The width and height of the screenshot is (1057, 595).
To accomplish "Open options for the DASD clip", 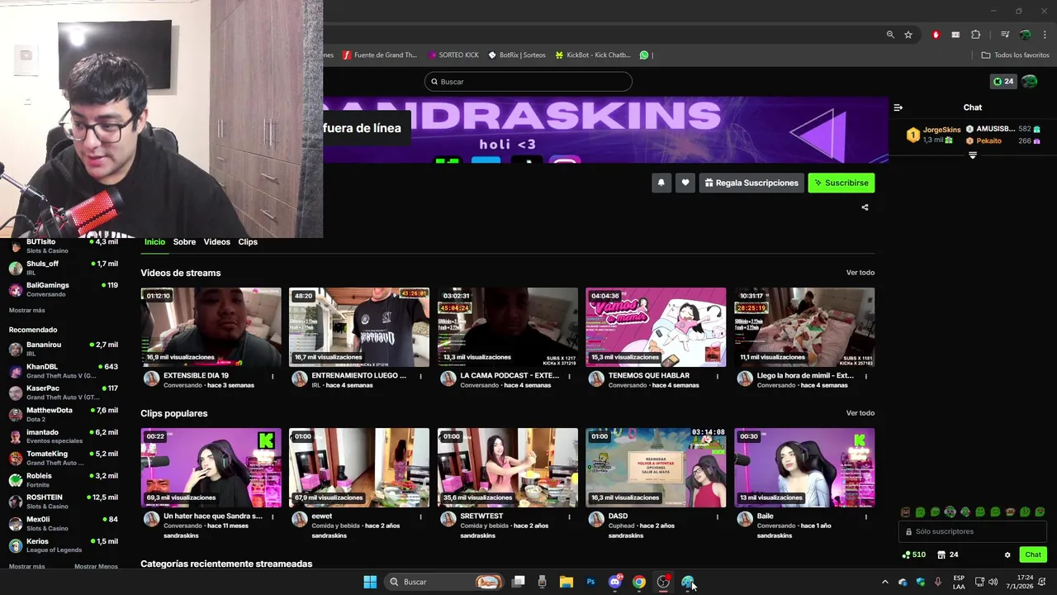I will (717, 517).
